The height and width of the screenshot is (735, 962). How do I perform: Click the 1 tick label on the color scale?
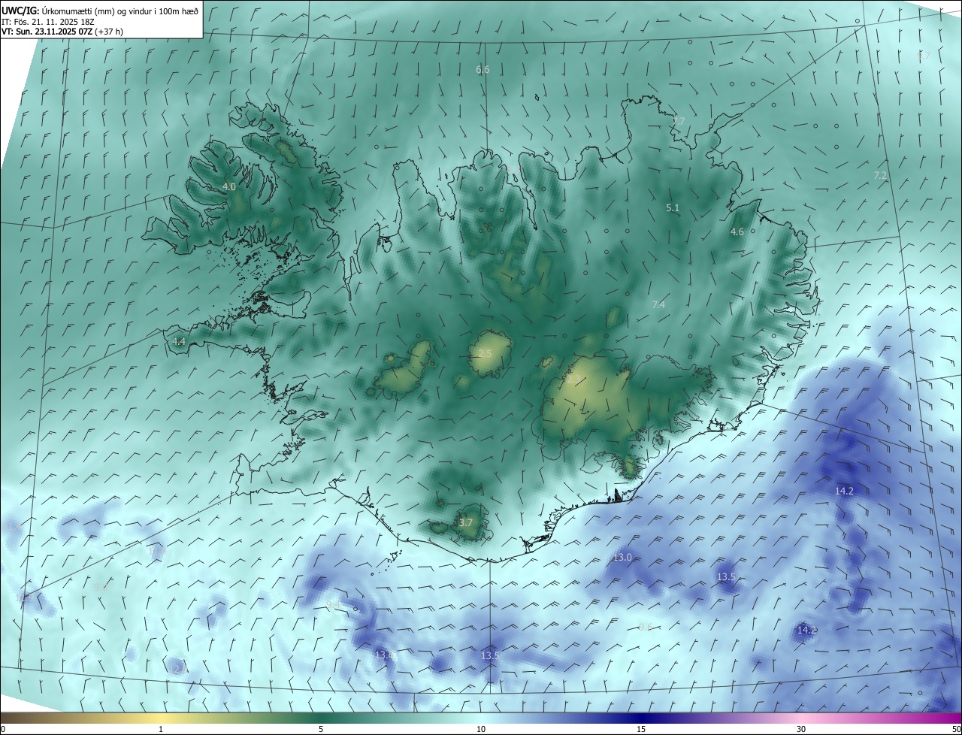coord(161,729)
